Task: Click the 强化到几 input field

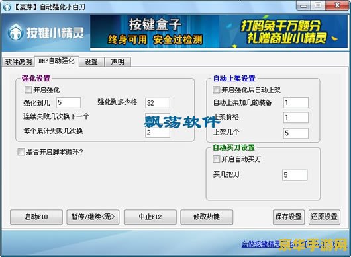Action: 68,102
